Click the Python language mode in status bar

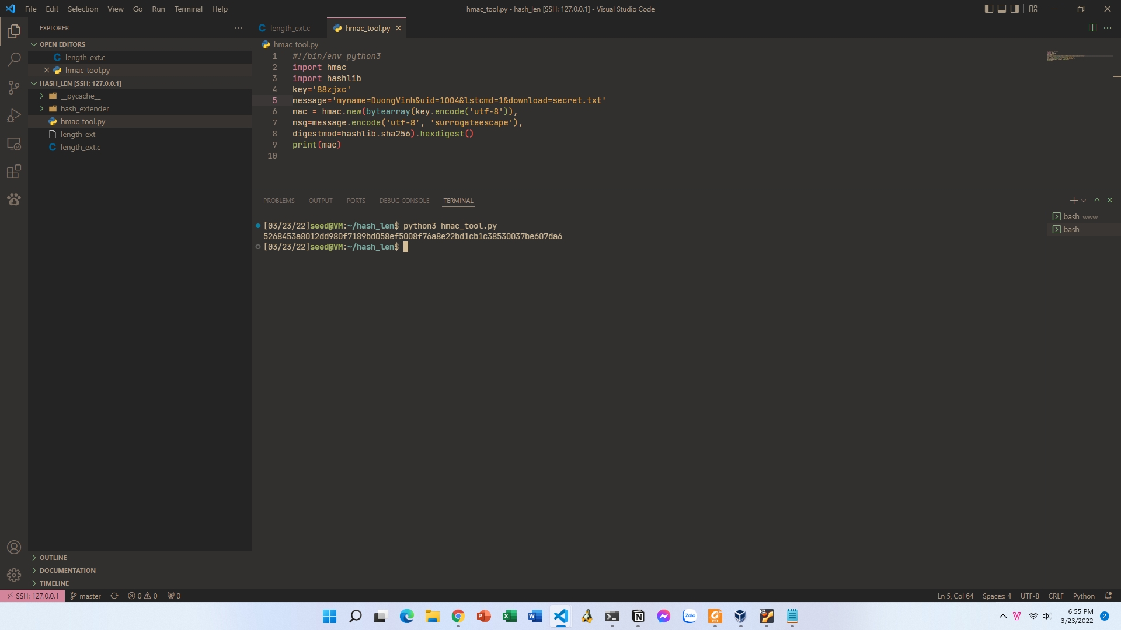click(x=1084, y=596)
